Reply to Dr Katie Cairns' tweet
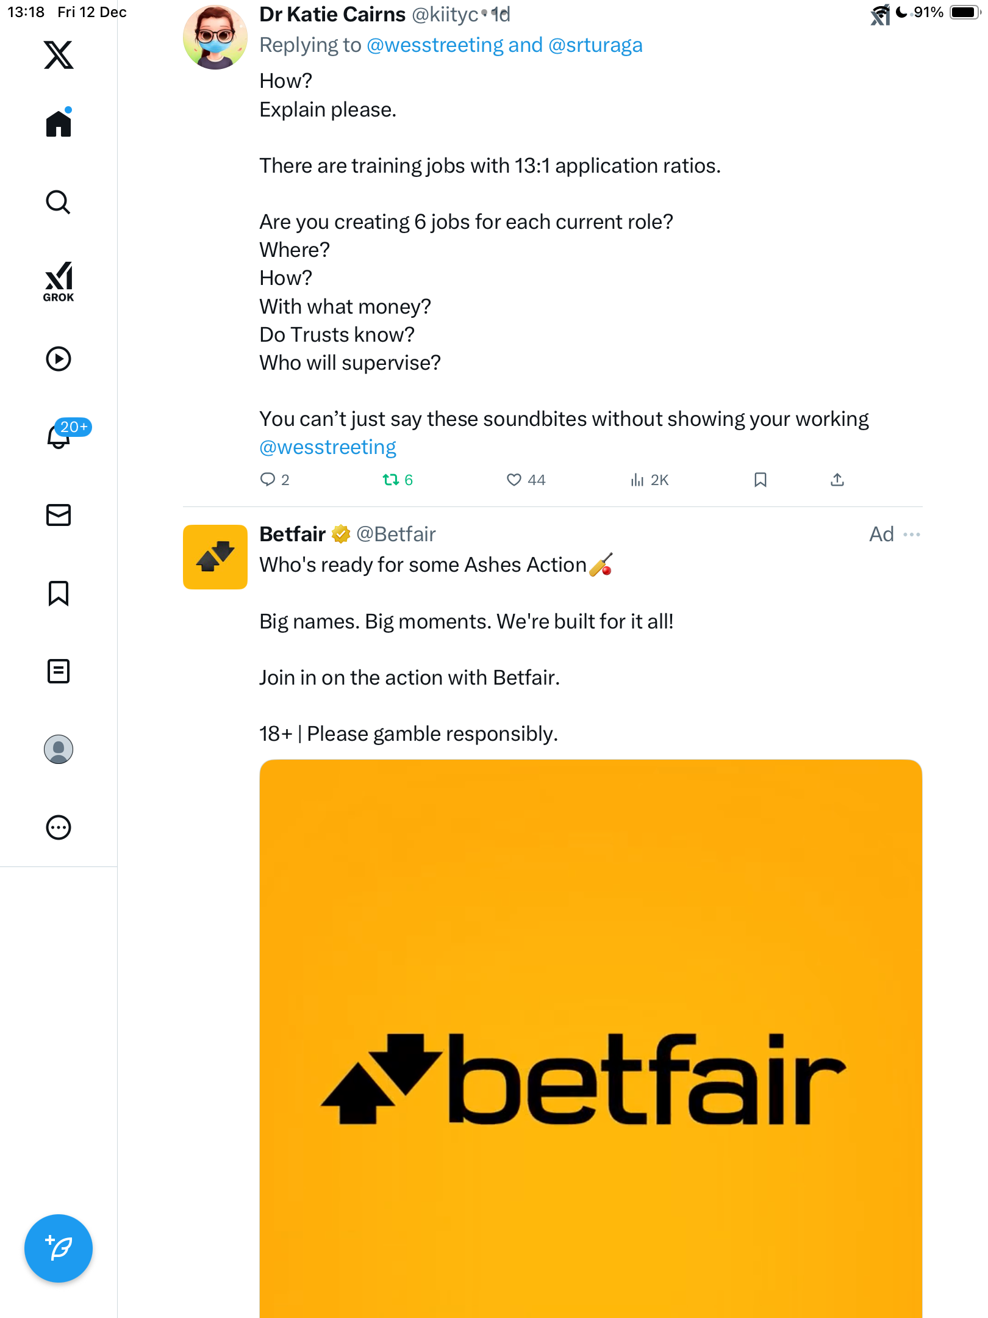 [x=268, y=480]
